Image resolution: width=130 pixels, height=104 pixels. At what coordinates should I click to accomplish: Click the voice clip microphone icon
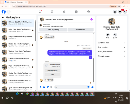pyautogui.click(x=40, y=87)
